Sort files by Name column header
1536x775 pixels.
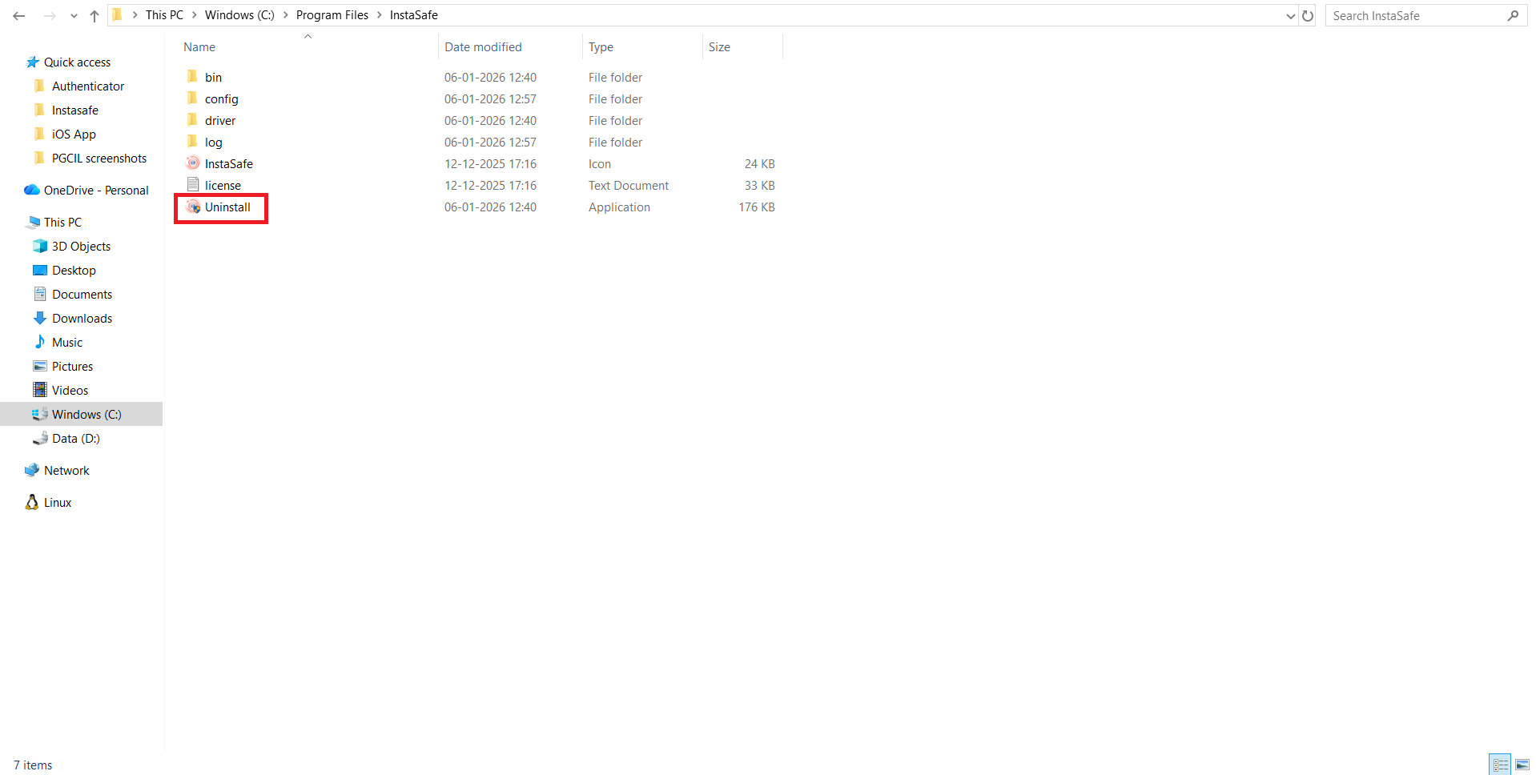(x=199, y=47)
